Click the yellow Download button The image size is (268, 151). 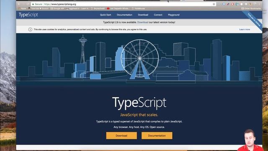click(121, 135)
